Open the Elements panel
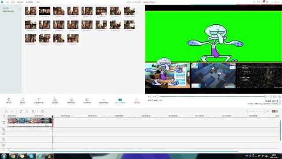Viewport: 282px width, 159px height. pyautogui.click(x=87, y=101)
